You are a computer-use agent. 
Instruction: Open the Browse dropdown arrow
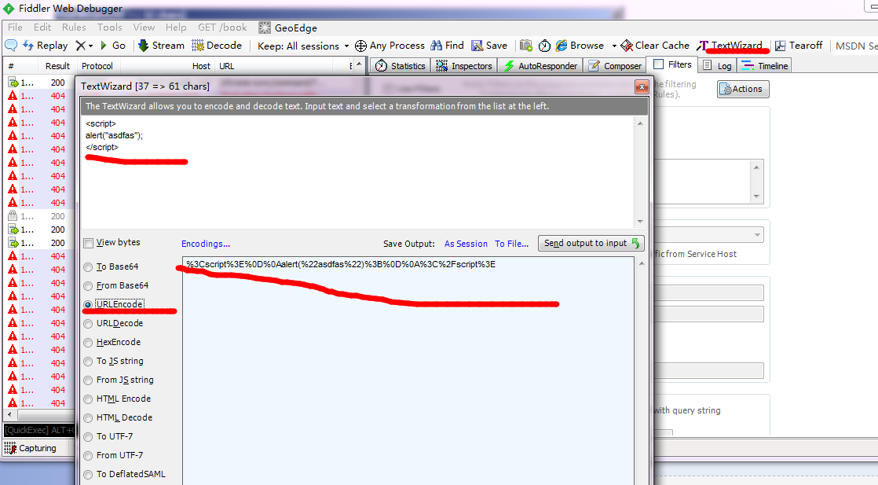click(x=614, y=46)
